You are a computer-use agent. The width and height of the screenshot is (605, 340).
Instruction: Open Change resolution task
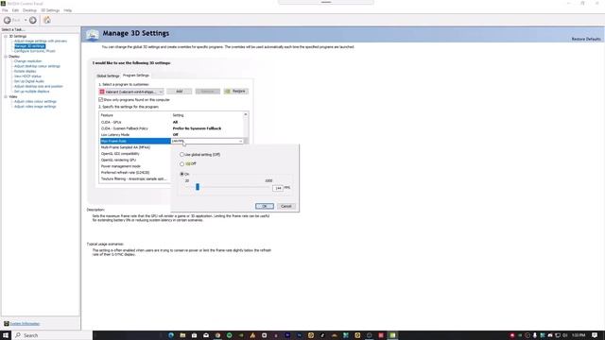27,60
